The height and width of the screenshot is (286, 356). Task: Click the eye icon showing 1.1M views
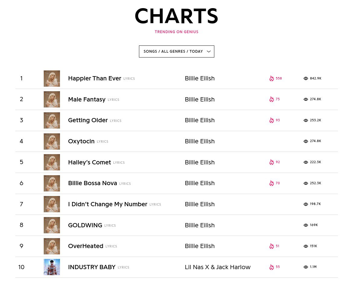click(x=306, y=267)
